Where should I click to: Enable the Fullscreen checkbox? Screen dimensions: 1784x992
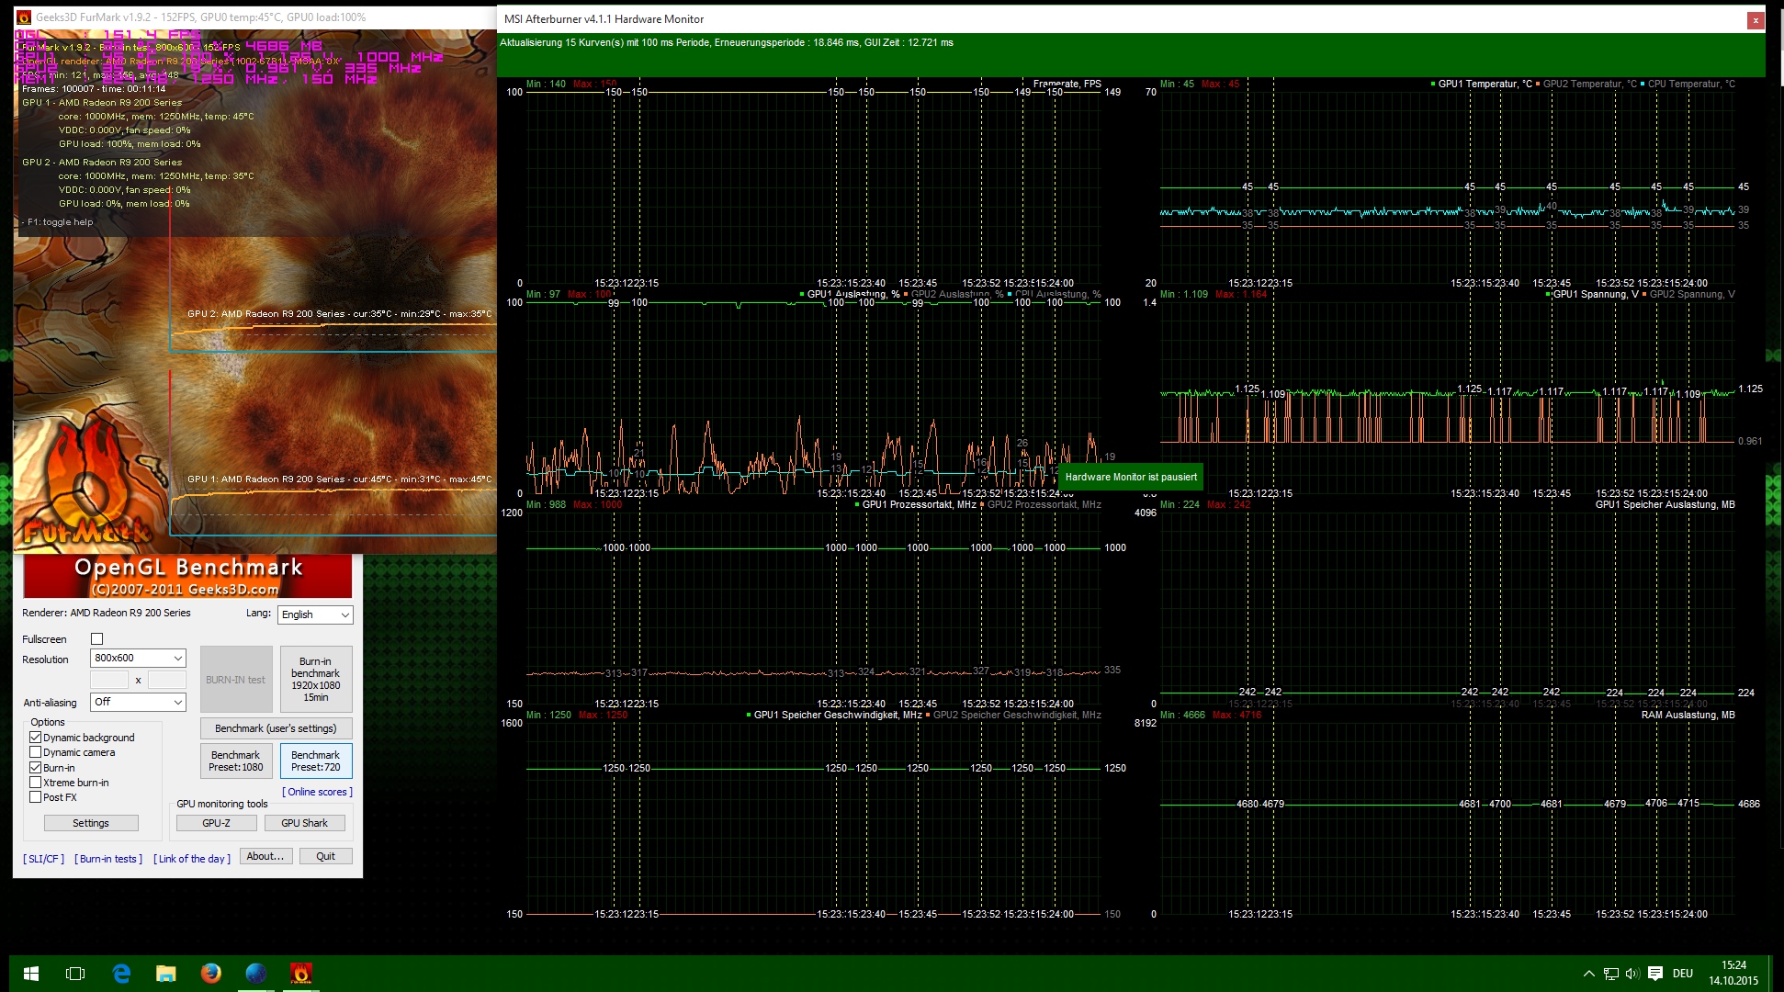[x=97, y=639]
